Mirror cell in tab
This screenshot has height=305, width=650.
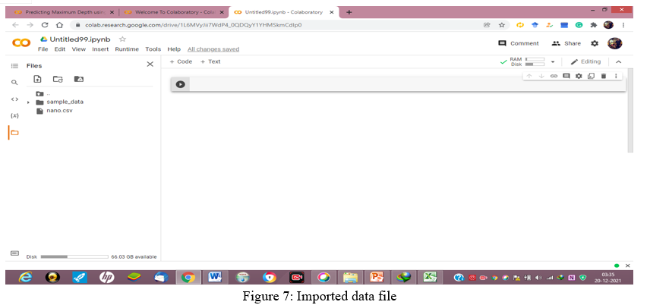591,76
